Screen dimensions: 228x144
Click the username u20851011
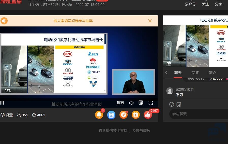pos(185,89)
